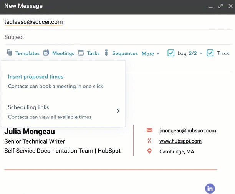Expand the More dropdown
The width and height of the screenshot is (235, 194).
tap(150, 54)
